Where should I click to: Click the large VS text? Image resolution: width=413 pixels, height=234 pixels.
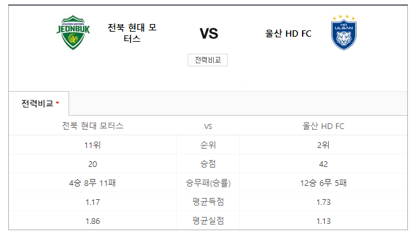209,34
